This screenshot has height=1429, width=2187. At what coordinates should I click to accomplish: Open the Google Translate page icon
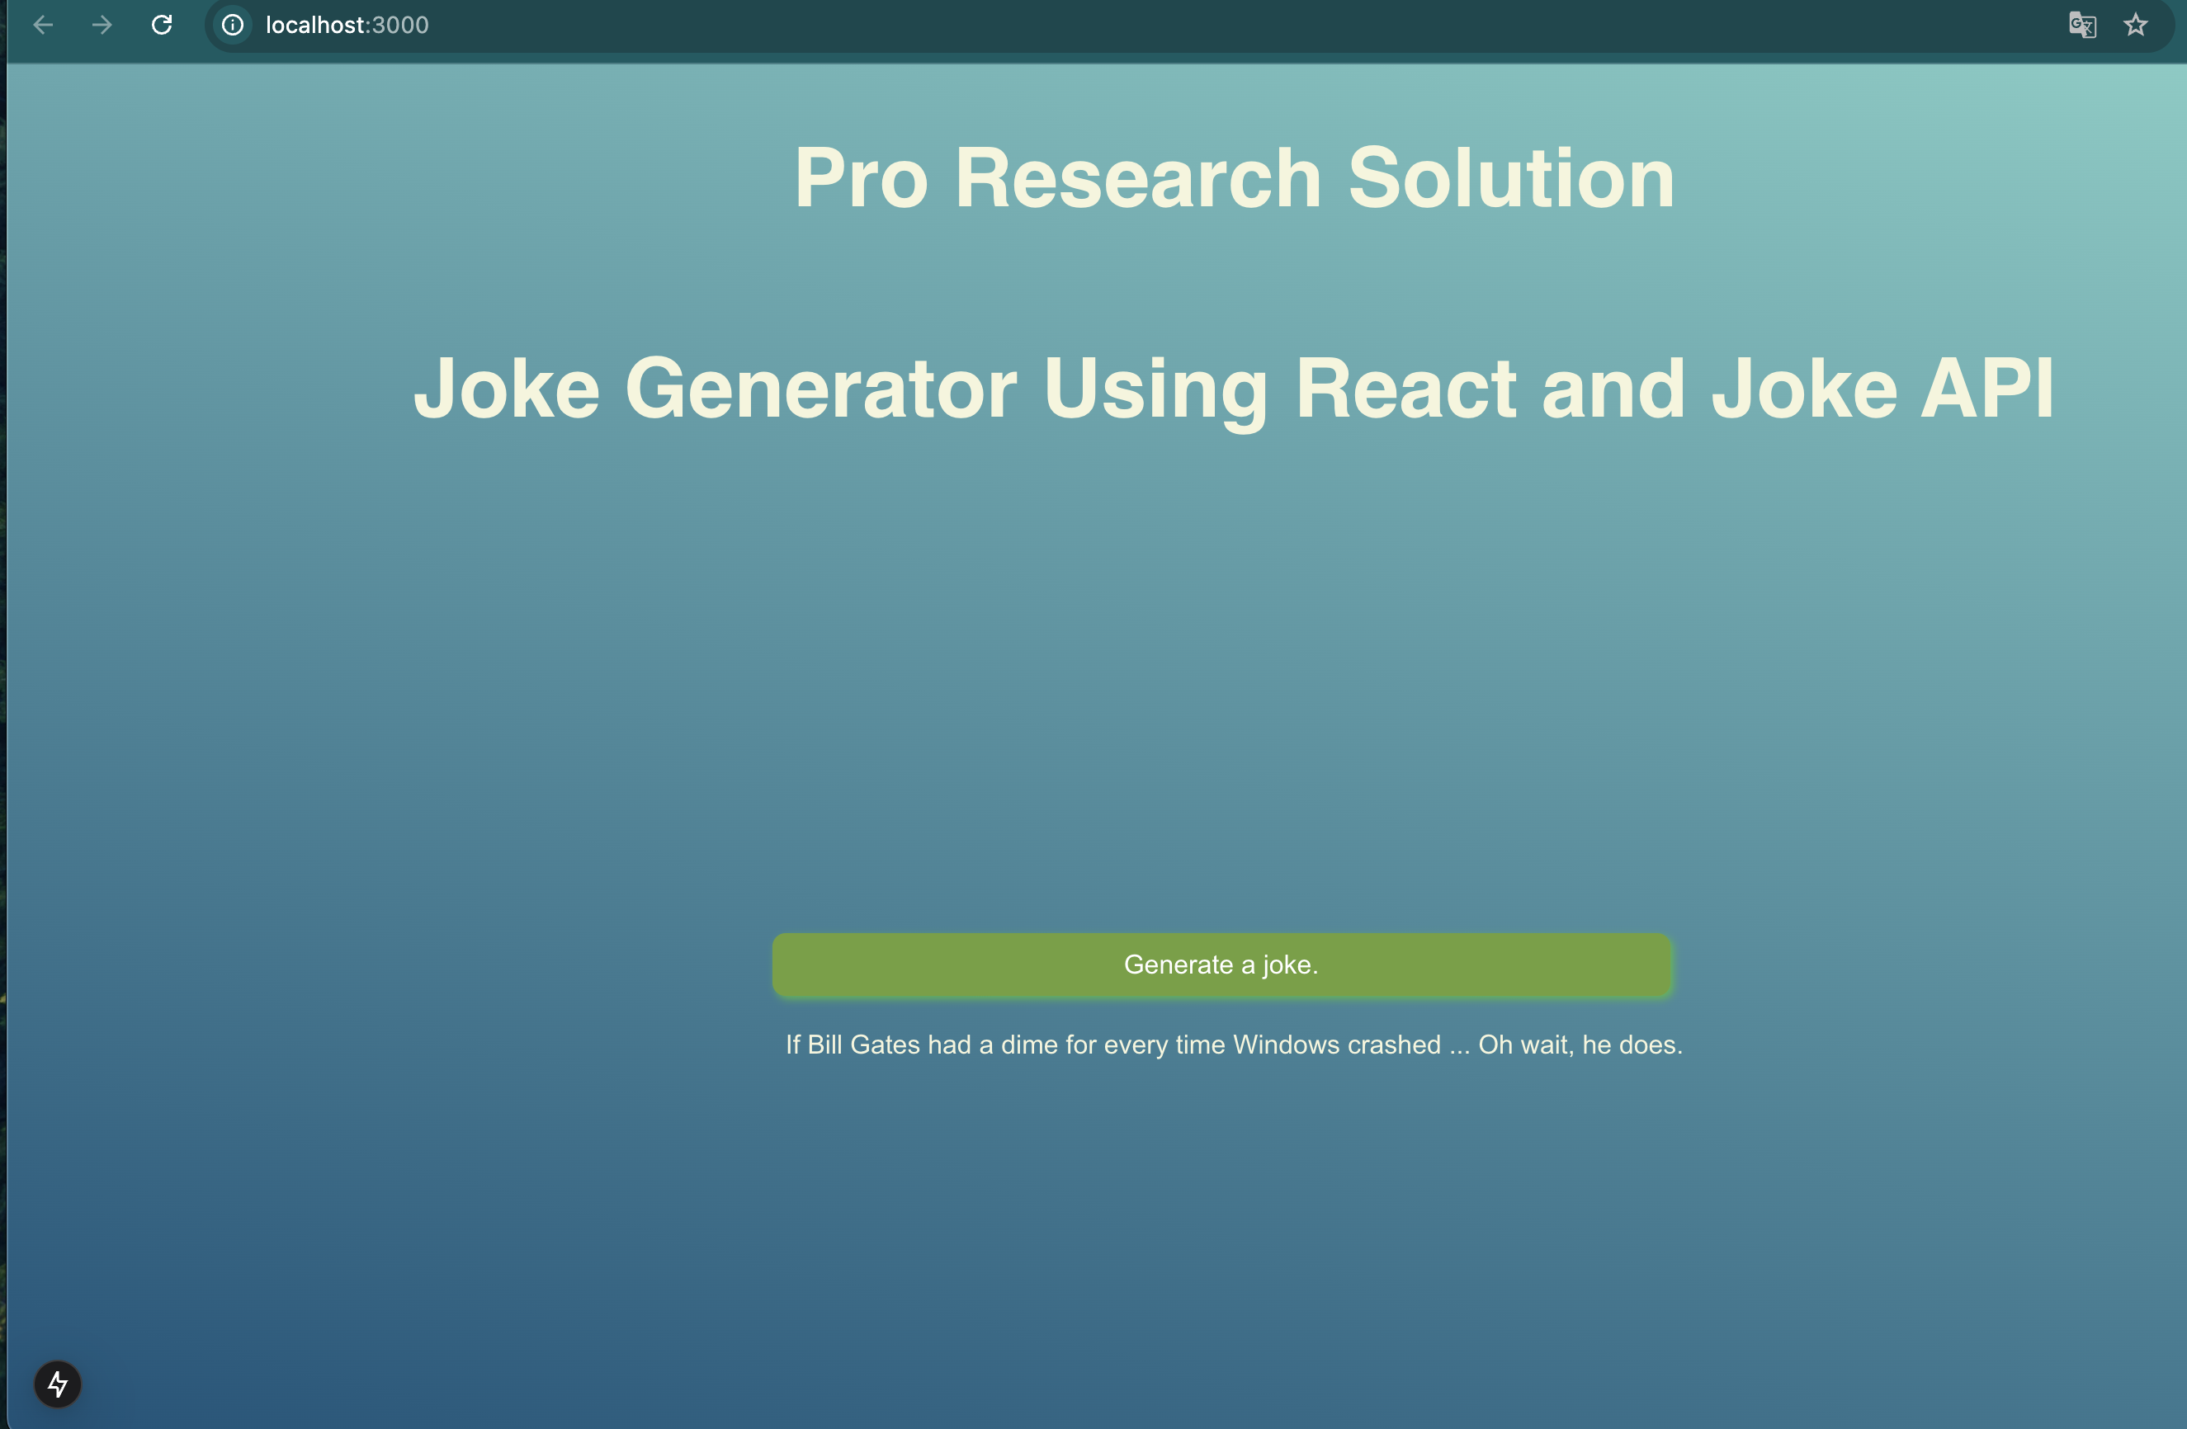pos(2081,25)
